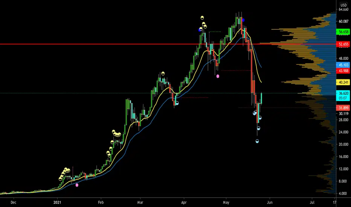Viewport: 351px width, 207px height.
Task: Click the Jun label on time axis
Action: click(270, 202)
